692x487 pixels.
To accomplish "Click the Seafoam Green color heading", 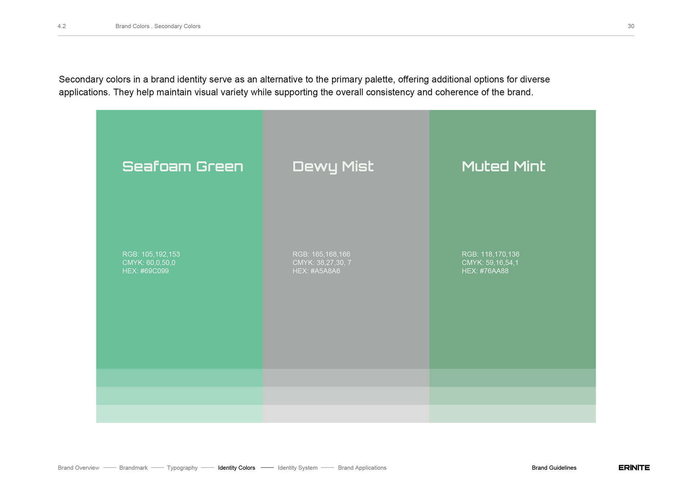I will (182, 166).
